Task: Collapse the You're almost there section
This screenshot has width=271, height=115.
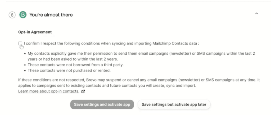Action: (x=256, y=13)
